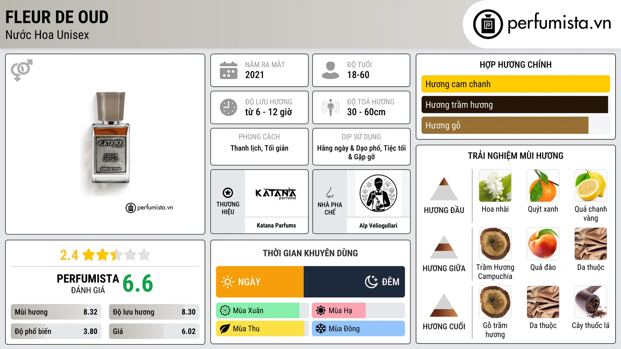Click the sillage icon beside Độ toả hương
621x349 pixels.
(331, 107)
